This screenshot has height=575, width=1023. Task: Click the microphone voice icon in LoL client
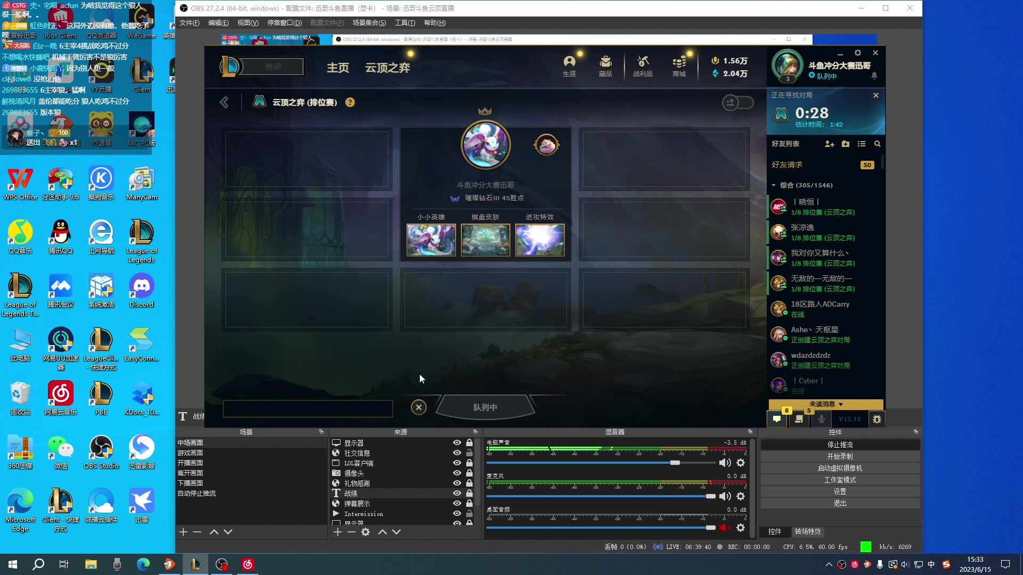coord(822,419)
